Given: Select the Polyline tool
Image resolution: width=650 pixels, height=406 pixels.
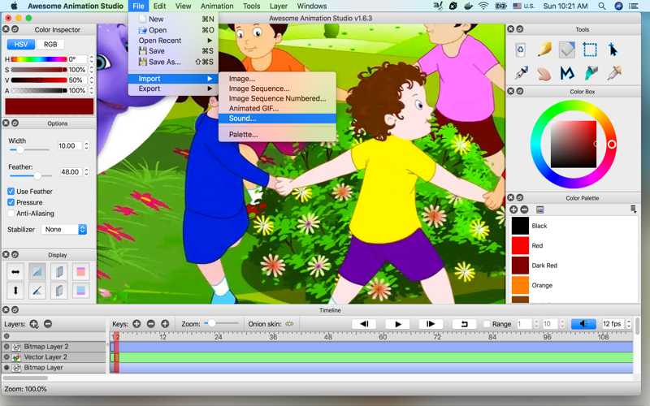Looking at the screenshot, I should pos(567,73).
